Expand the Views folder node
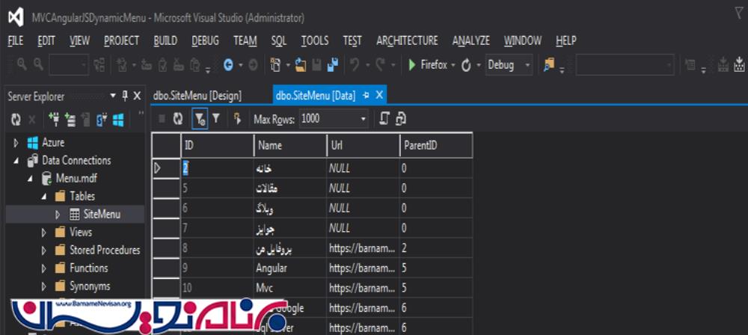 point(45,233)
